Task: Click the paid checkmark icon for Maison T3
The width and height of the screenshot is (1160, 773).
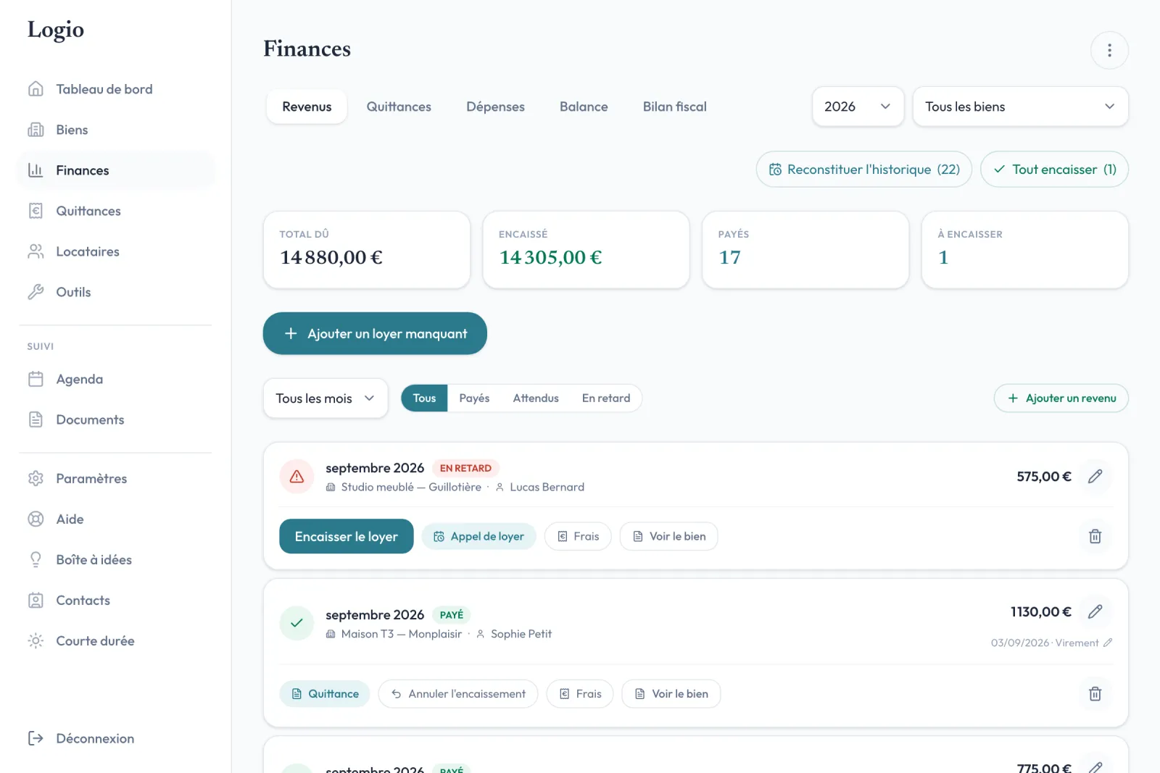Action: coord(297,623)
